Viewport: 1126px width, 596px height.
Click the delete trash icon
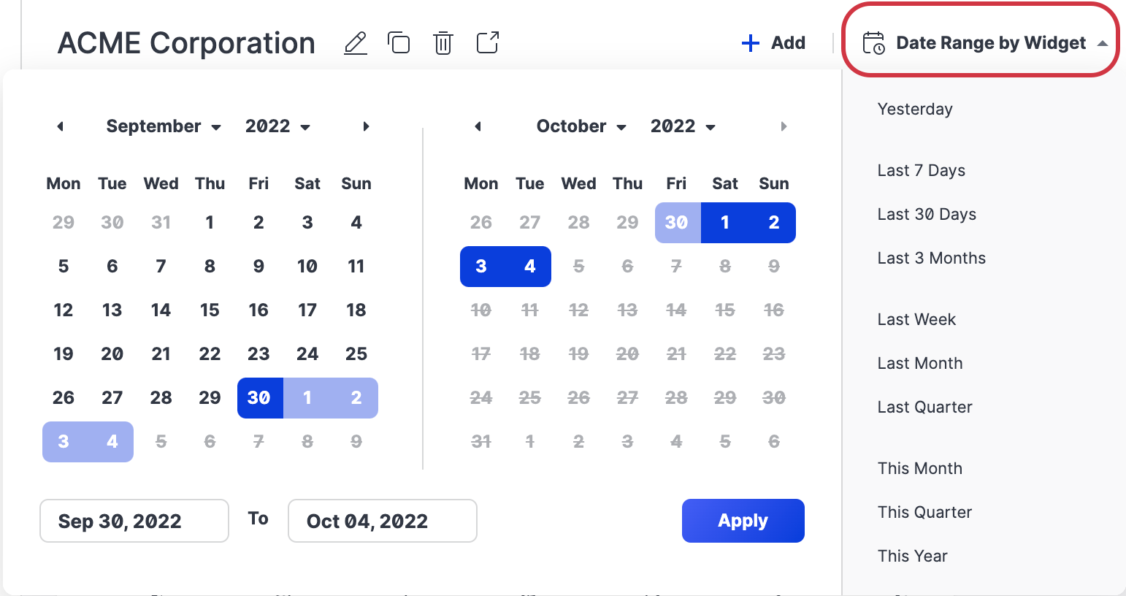point(443,43)
